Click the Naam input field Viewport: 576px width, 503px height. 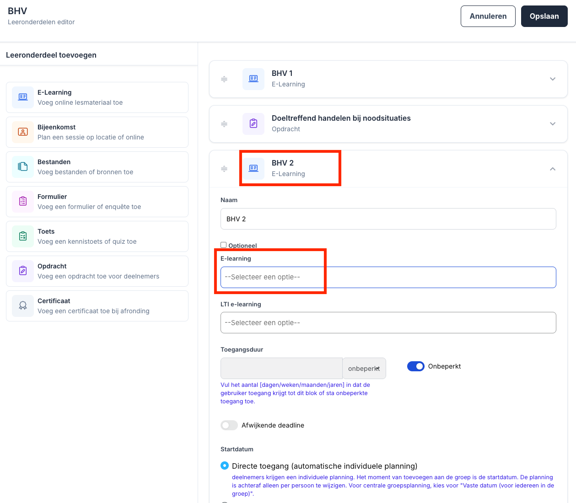pos(388,219)
